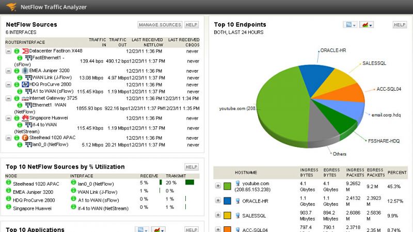This screenshot has height=232, width=413.
Task: Click the Steelhead 1020 APAC Riverbed icon
Action: coord(25,138)
